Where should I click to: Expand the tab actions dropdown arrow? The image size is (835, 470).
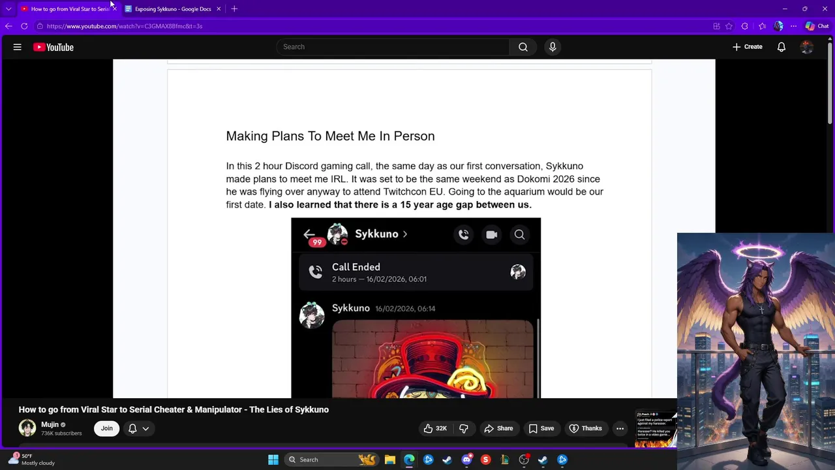pyautogui.click(x=8, y=9)
